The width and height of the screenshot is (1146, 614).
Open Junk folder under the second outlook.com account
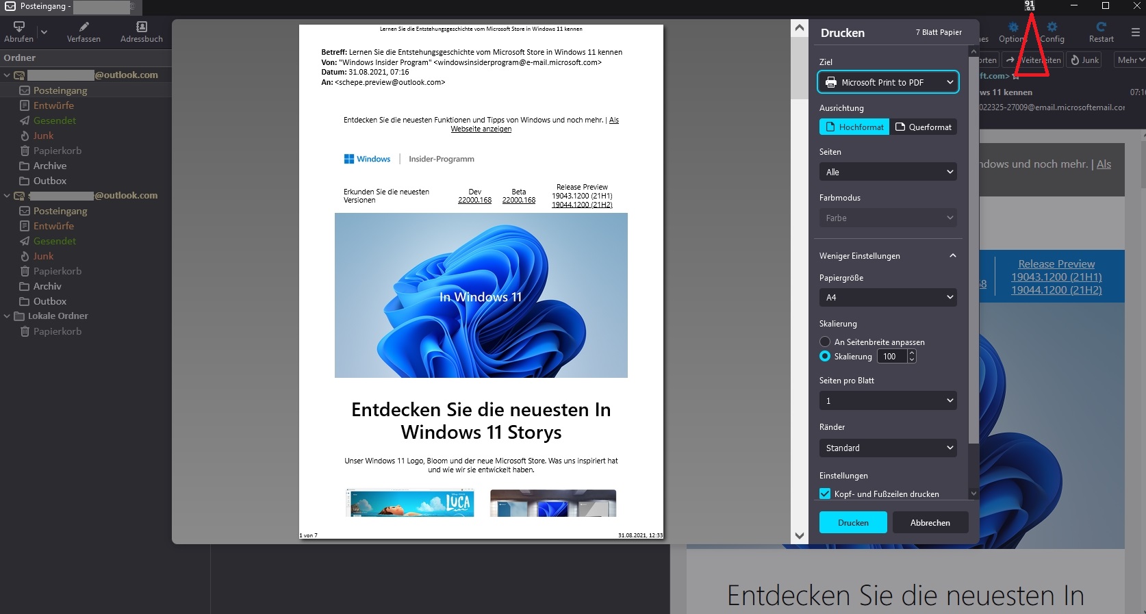click(x=43, y=256)
